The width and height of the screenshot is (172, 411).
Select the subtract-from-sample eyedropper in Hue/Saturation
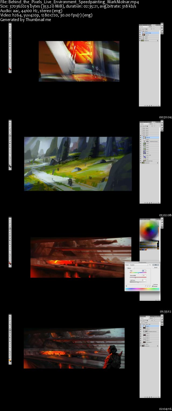click(150, 286)
